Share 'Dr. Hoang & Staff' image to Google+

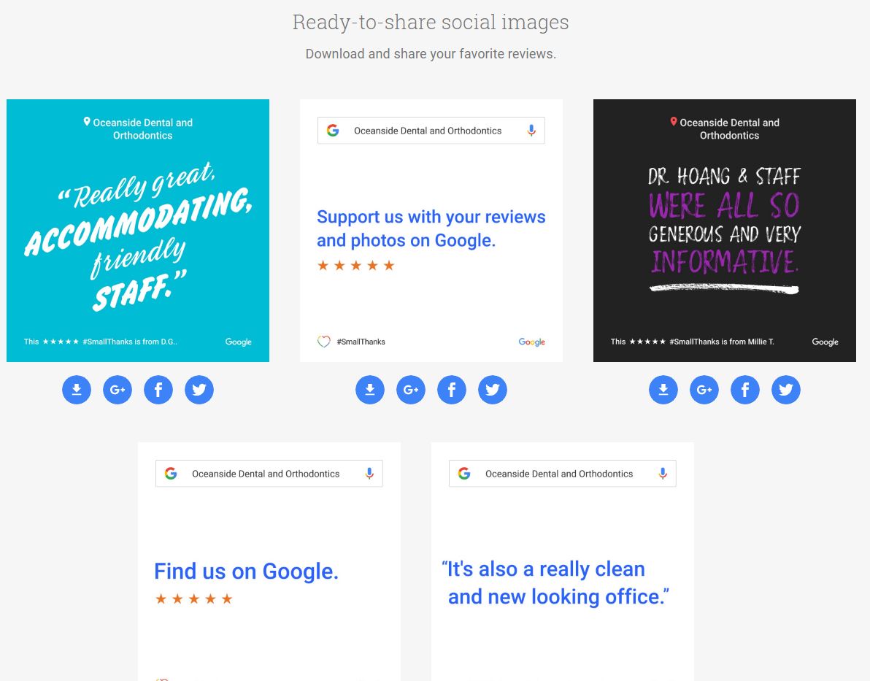coord(704,390)
